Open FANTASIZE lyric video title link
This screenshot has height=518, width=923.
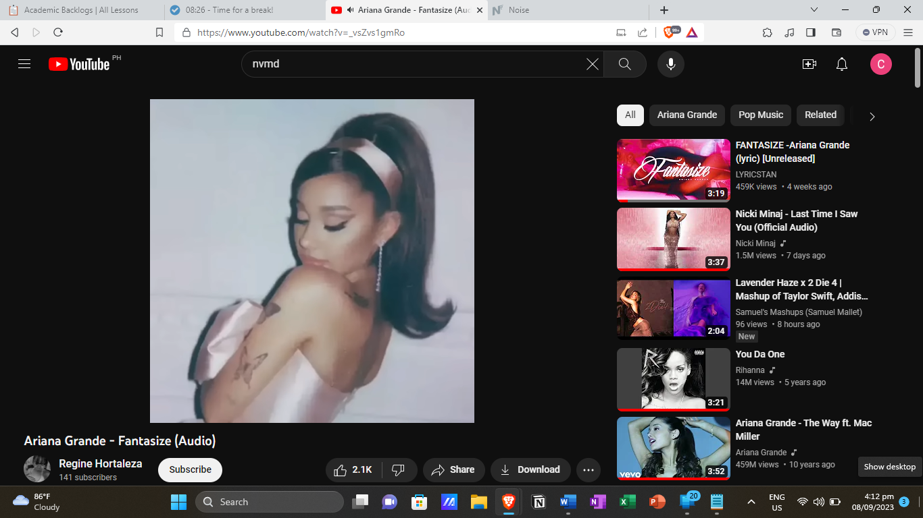point(793,152)
